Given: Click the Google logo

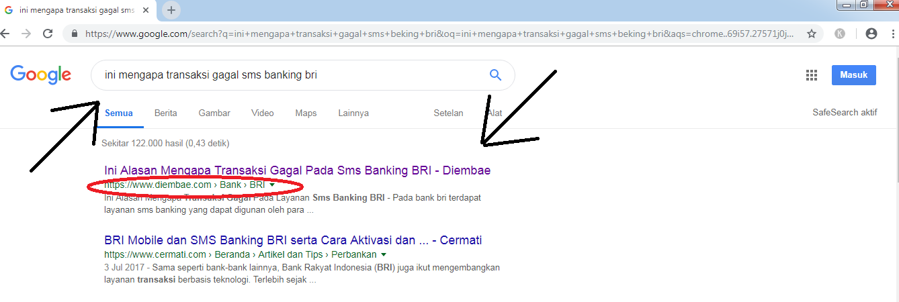Looking at the screenshot, I should pos(41,74).
